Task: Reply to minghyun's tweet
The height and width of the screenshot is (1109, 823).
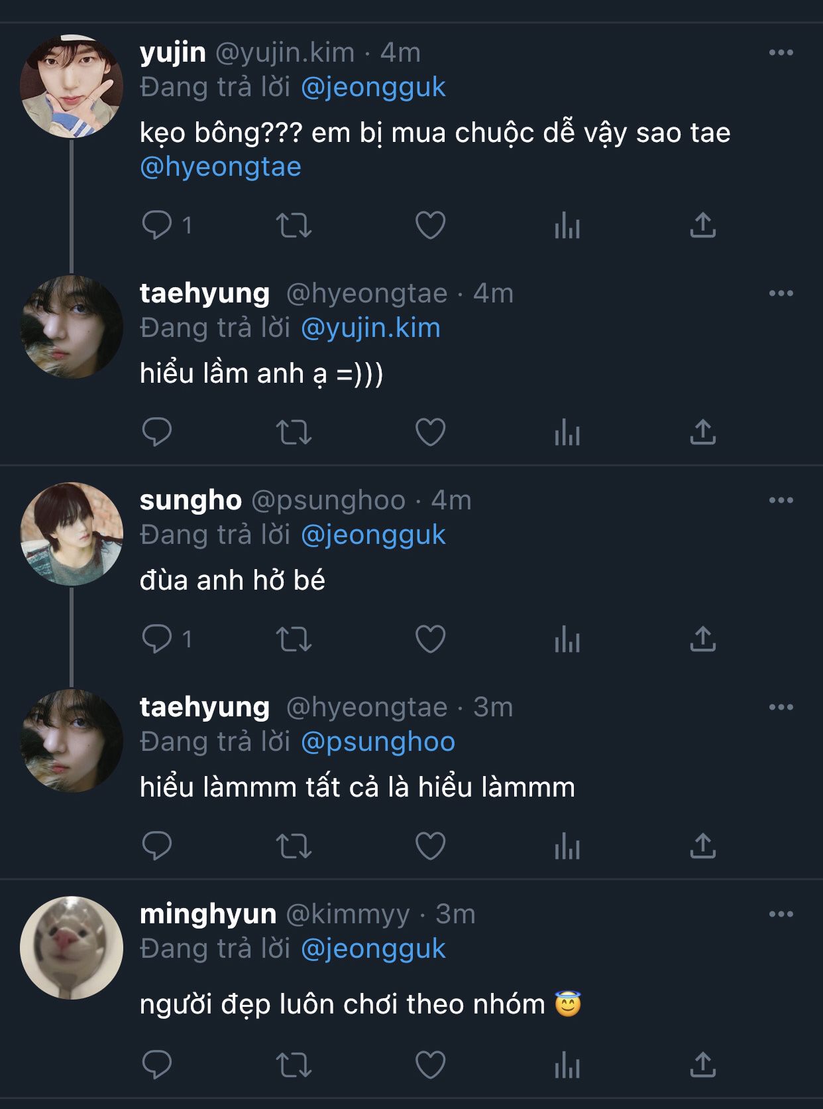Action: (x=158, y=1065)
